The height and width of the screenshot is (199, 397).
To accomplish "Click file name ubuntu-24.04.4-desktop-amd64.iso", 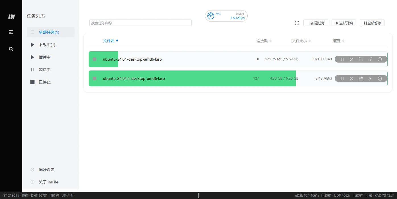I will tap(134, 78).
